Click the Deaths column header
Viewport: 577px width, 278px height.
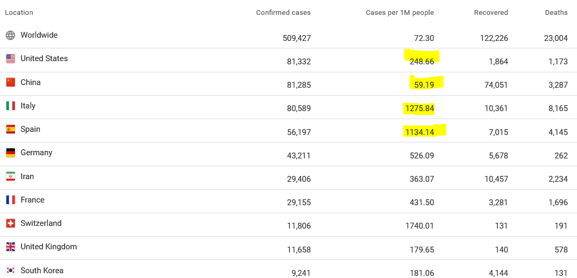[556, 13]
